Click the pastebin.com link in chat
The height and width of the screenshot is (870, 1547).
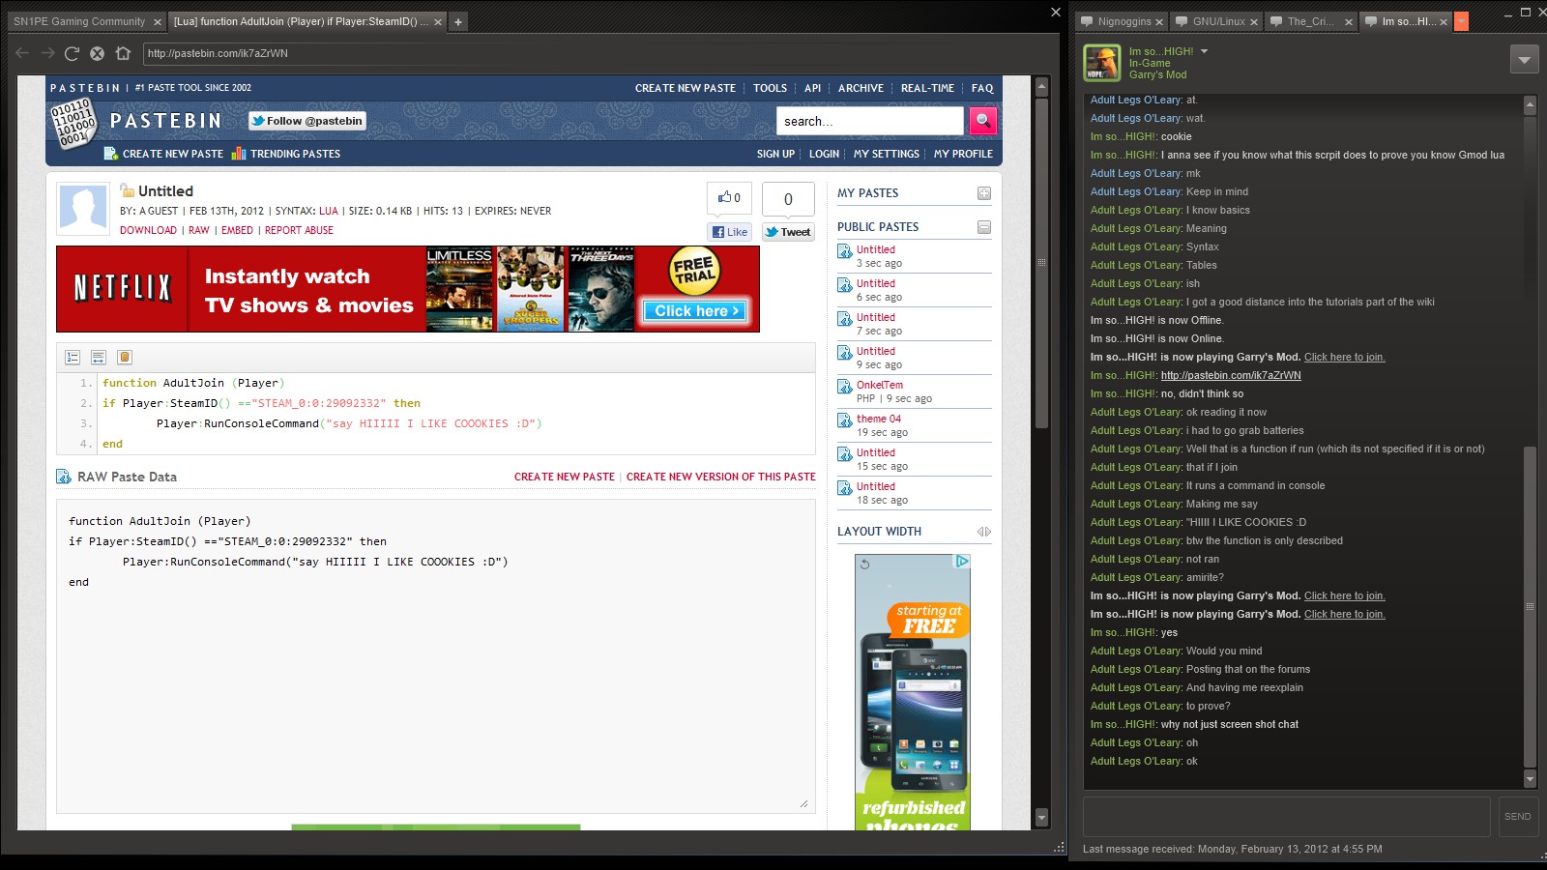coord(1231,375)
